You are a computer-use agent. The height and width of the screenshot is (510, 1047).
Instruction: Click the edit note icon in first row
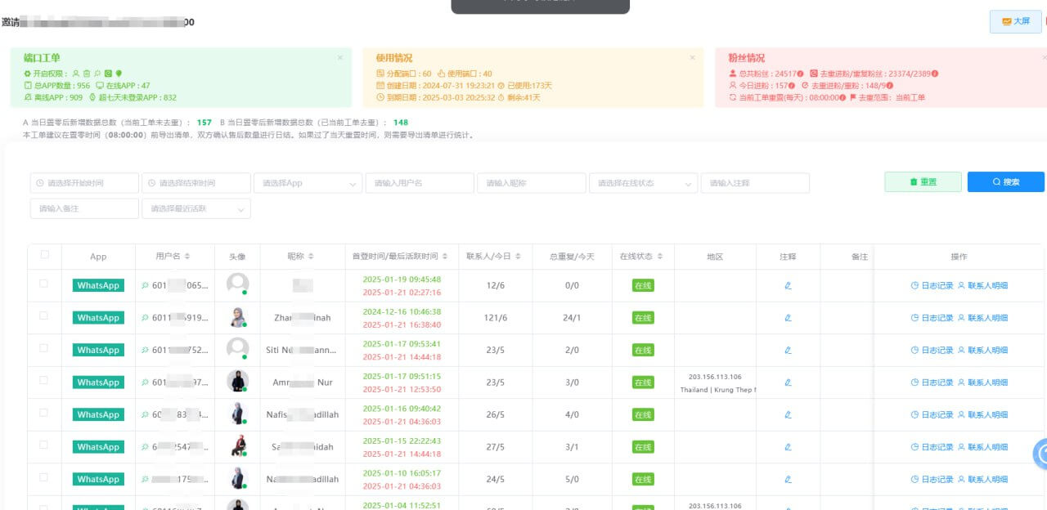788,286
